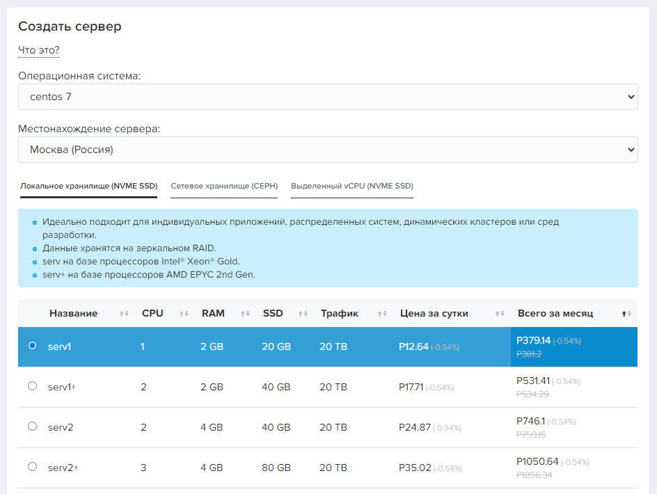This screenshot has height=494, width=657.
Task: Click sort arrows next to CPU header
Action: (x=184, y=314)
